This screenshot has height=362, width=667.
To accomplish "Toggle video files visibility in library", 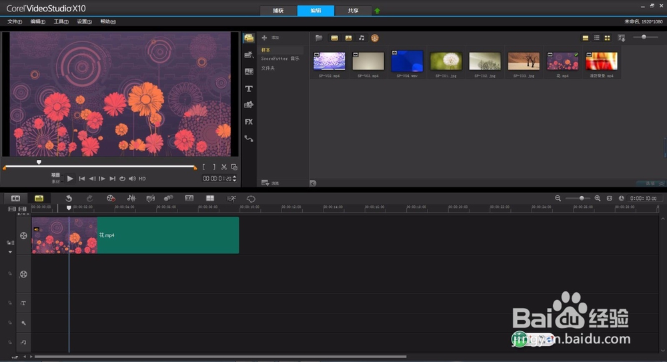I will (x=334, y=38).
